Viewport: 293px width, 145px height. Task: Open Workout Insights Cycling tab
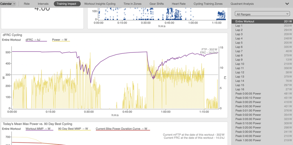(x=100, y=4)
